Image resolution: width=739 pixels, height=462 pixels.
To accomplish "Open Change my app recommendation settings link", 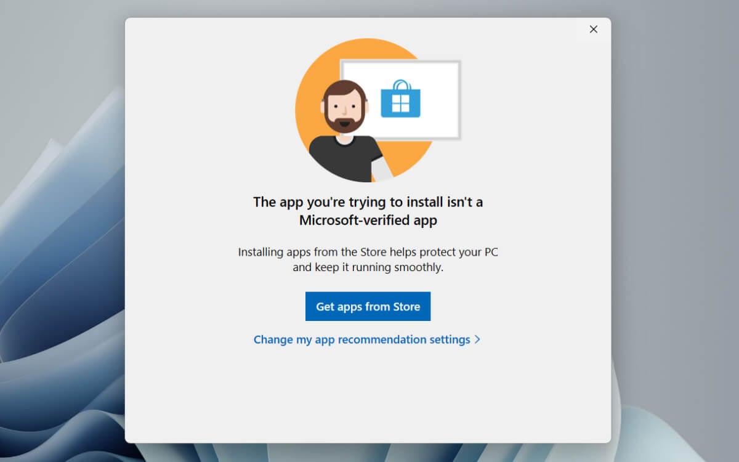I will click(x=367, y=339).
